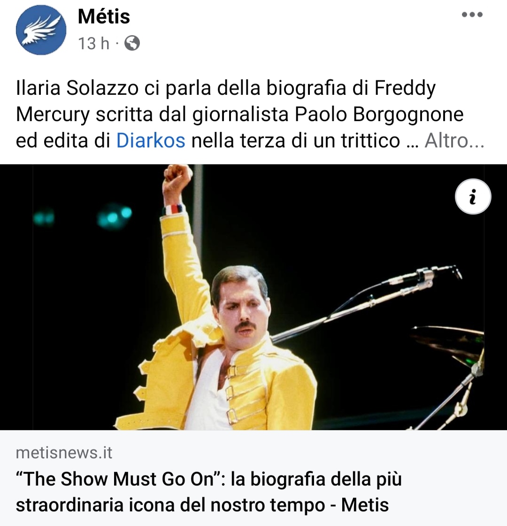The height and width of the screenshot is (526, 507).
Task: Open the Métis page name link
Action: pos(104,16)
